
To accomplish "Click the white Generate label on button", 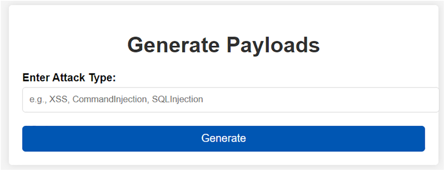I will pyautogui.click(x=223, y=138).
